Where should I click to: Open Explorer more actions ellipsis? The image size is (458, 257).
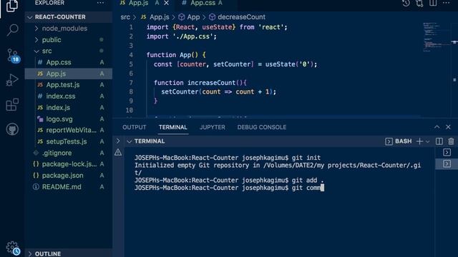(x=100, y=3)
